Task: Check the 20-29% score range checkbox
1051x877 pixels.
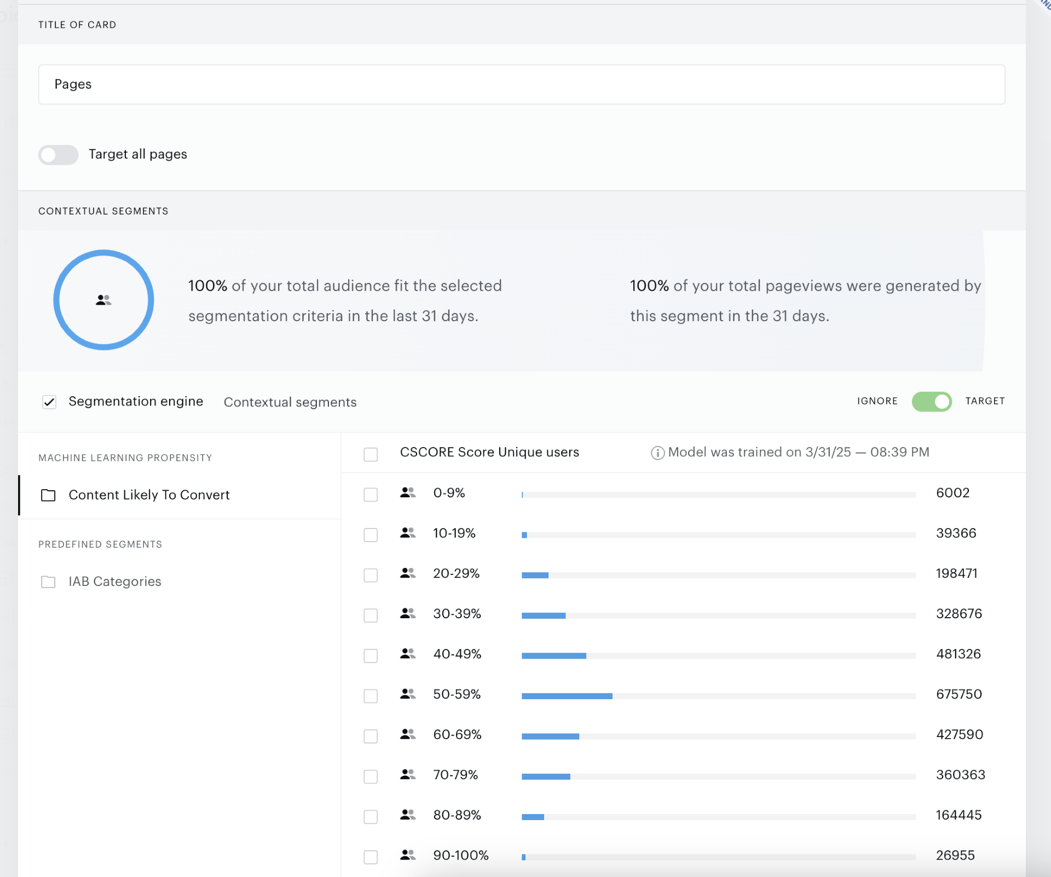Action: pyautogui.click(x=371, y=575)
